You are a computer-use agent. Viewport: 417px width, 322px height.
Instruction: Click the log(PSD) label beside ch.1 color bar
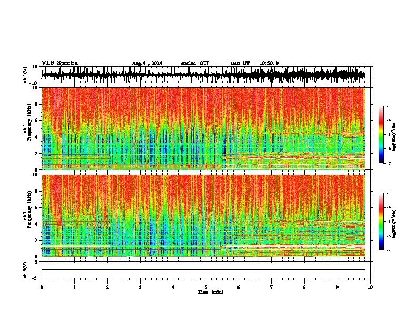394,137
